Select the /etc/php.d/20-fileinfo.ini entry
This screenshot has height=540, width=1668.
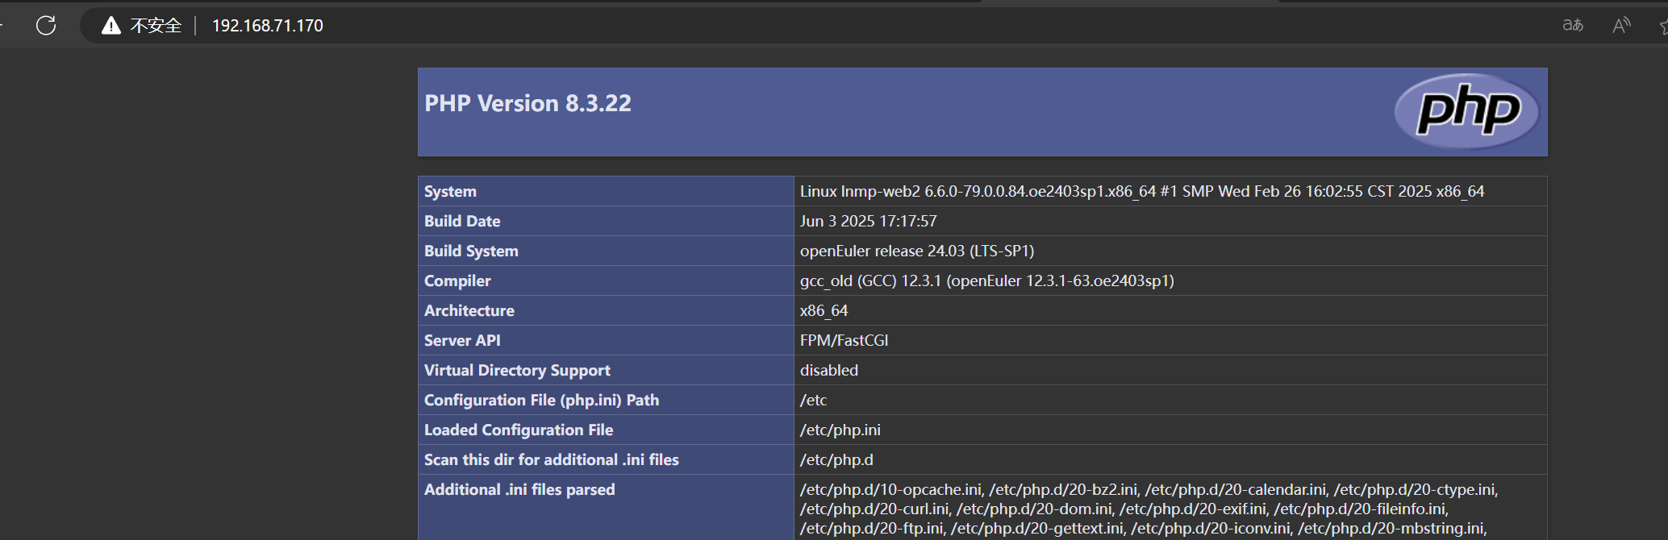tap(1361, 509)
